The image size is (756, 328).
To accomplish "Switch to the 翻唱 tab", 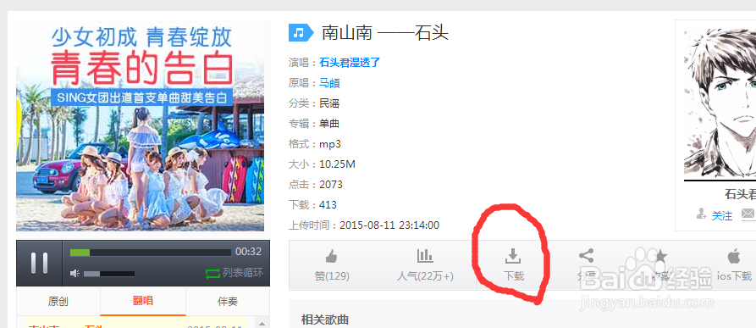I will pos(143,302).
